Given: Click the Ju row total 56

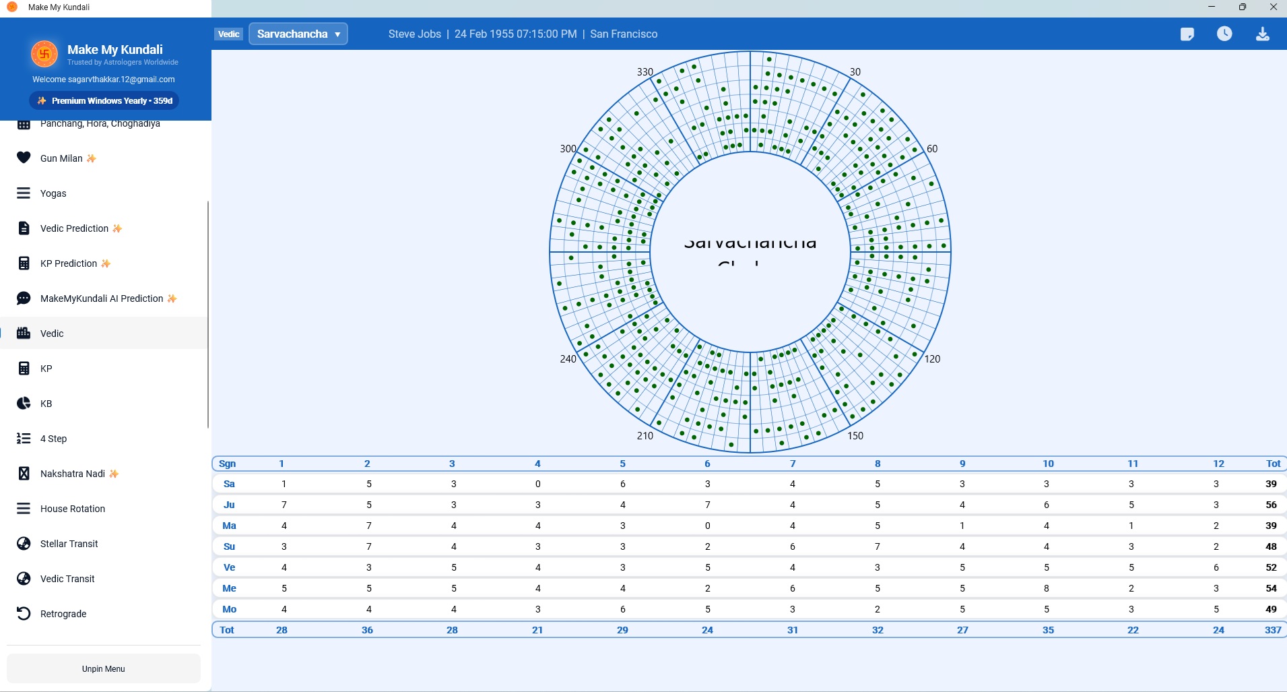Looking at the screenshot, I should click(x=1271, y=505).
